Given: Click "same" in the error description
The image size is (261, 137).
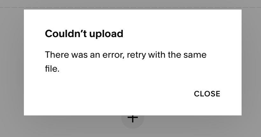Looking at the screenshot, I should [x=195, y=55].
